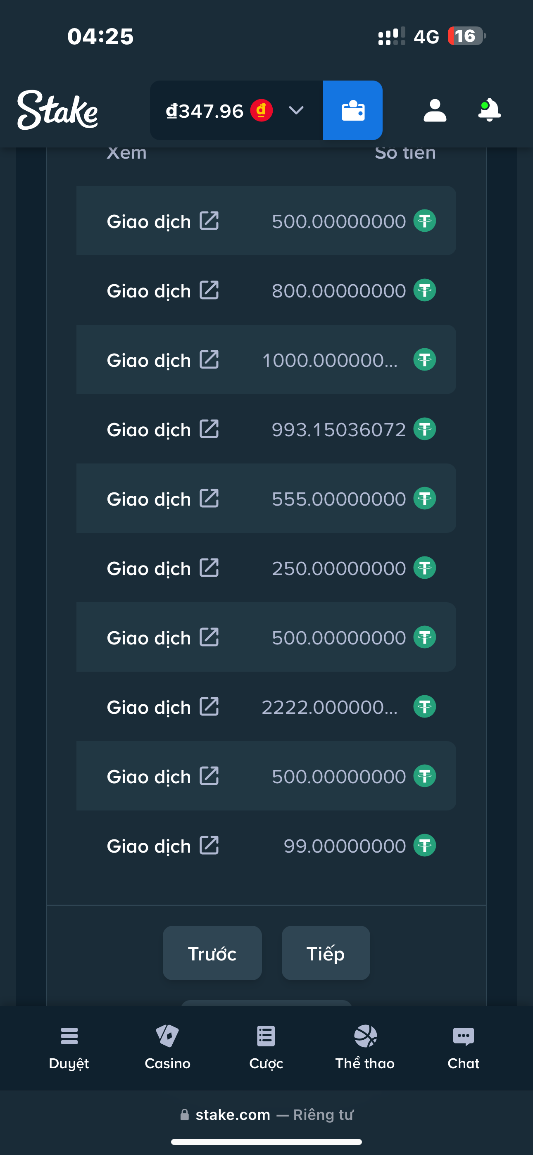Screen dimensions: 533x1155
Task: Open external link for 555.00000000 transaction
Action: pyautogui.click(x=209, y=499)
